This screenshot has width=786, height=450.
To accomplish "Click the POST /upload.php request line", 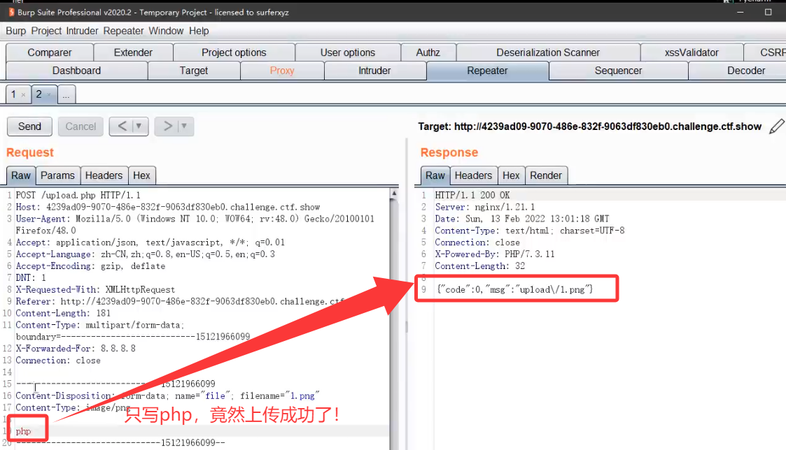I will click(78, 195).
